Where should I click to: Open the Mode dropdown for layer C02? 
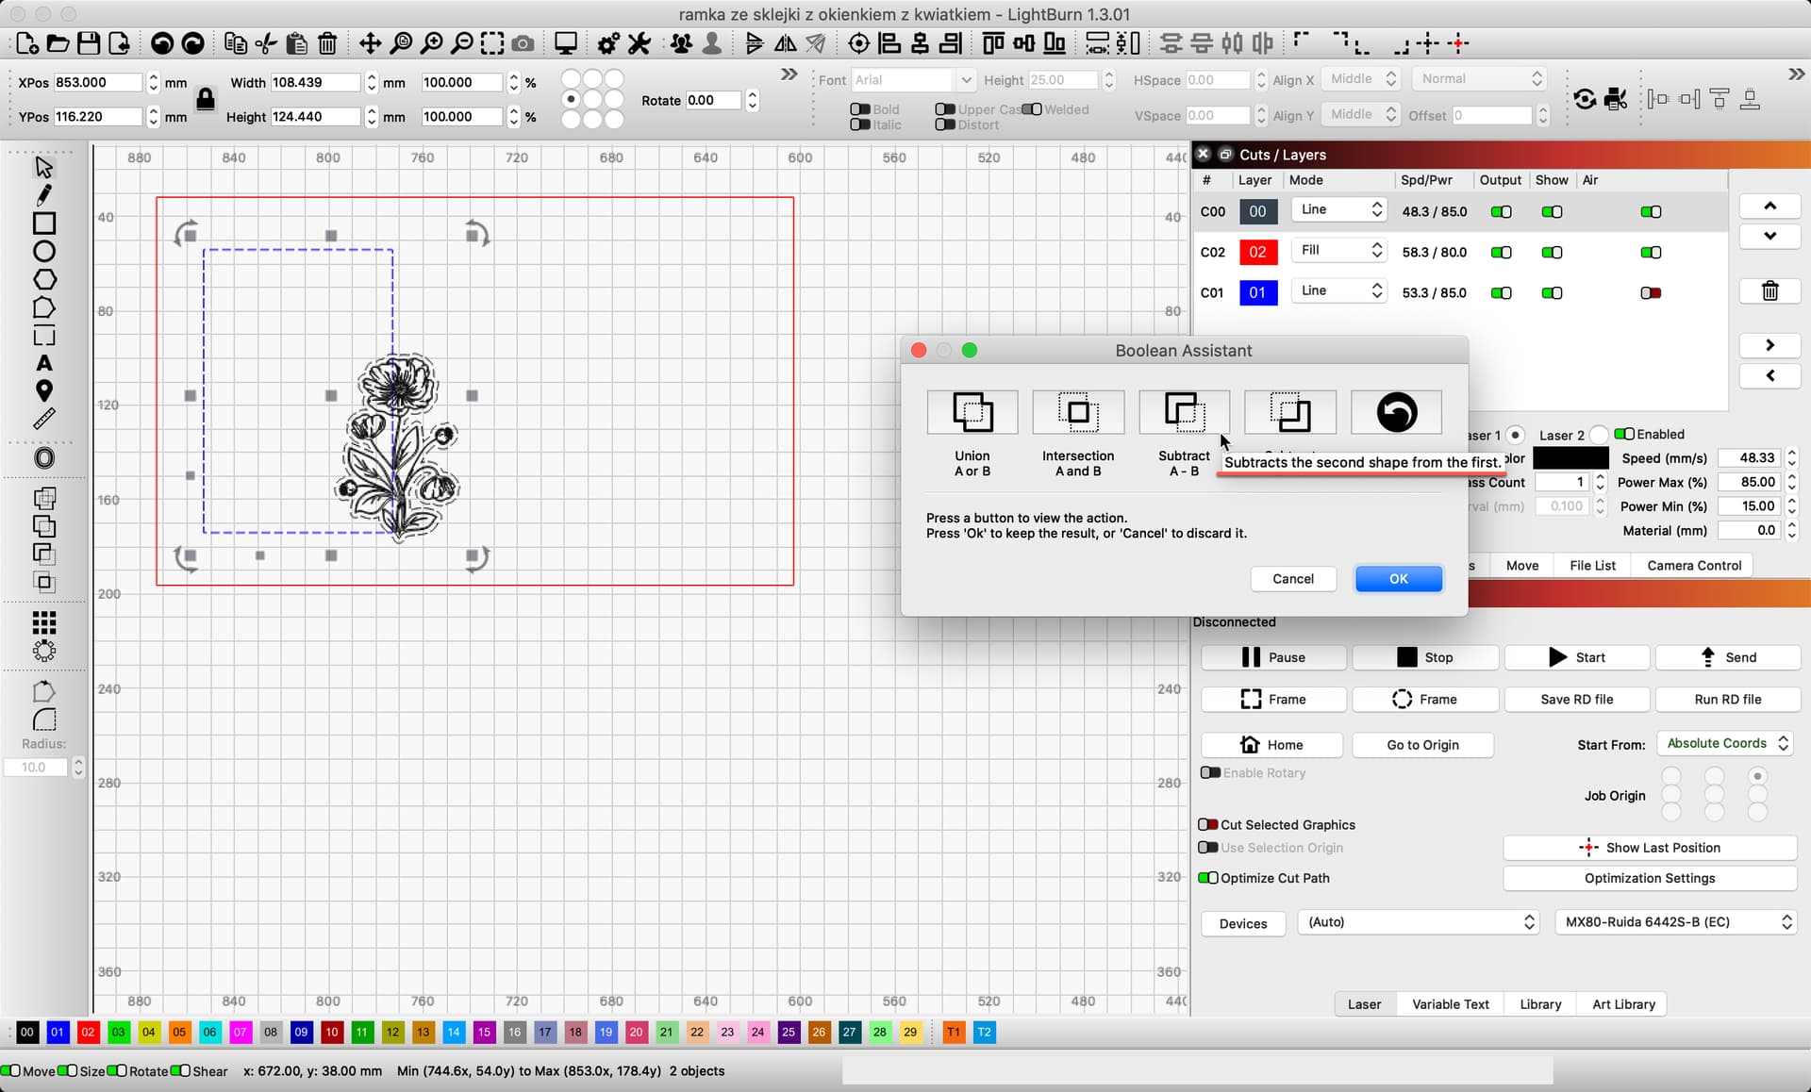pos(1338,251)
